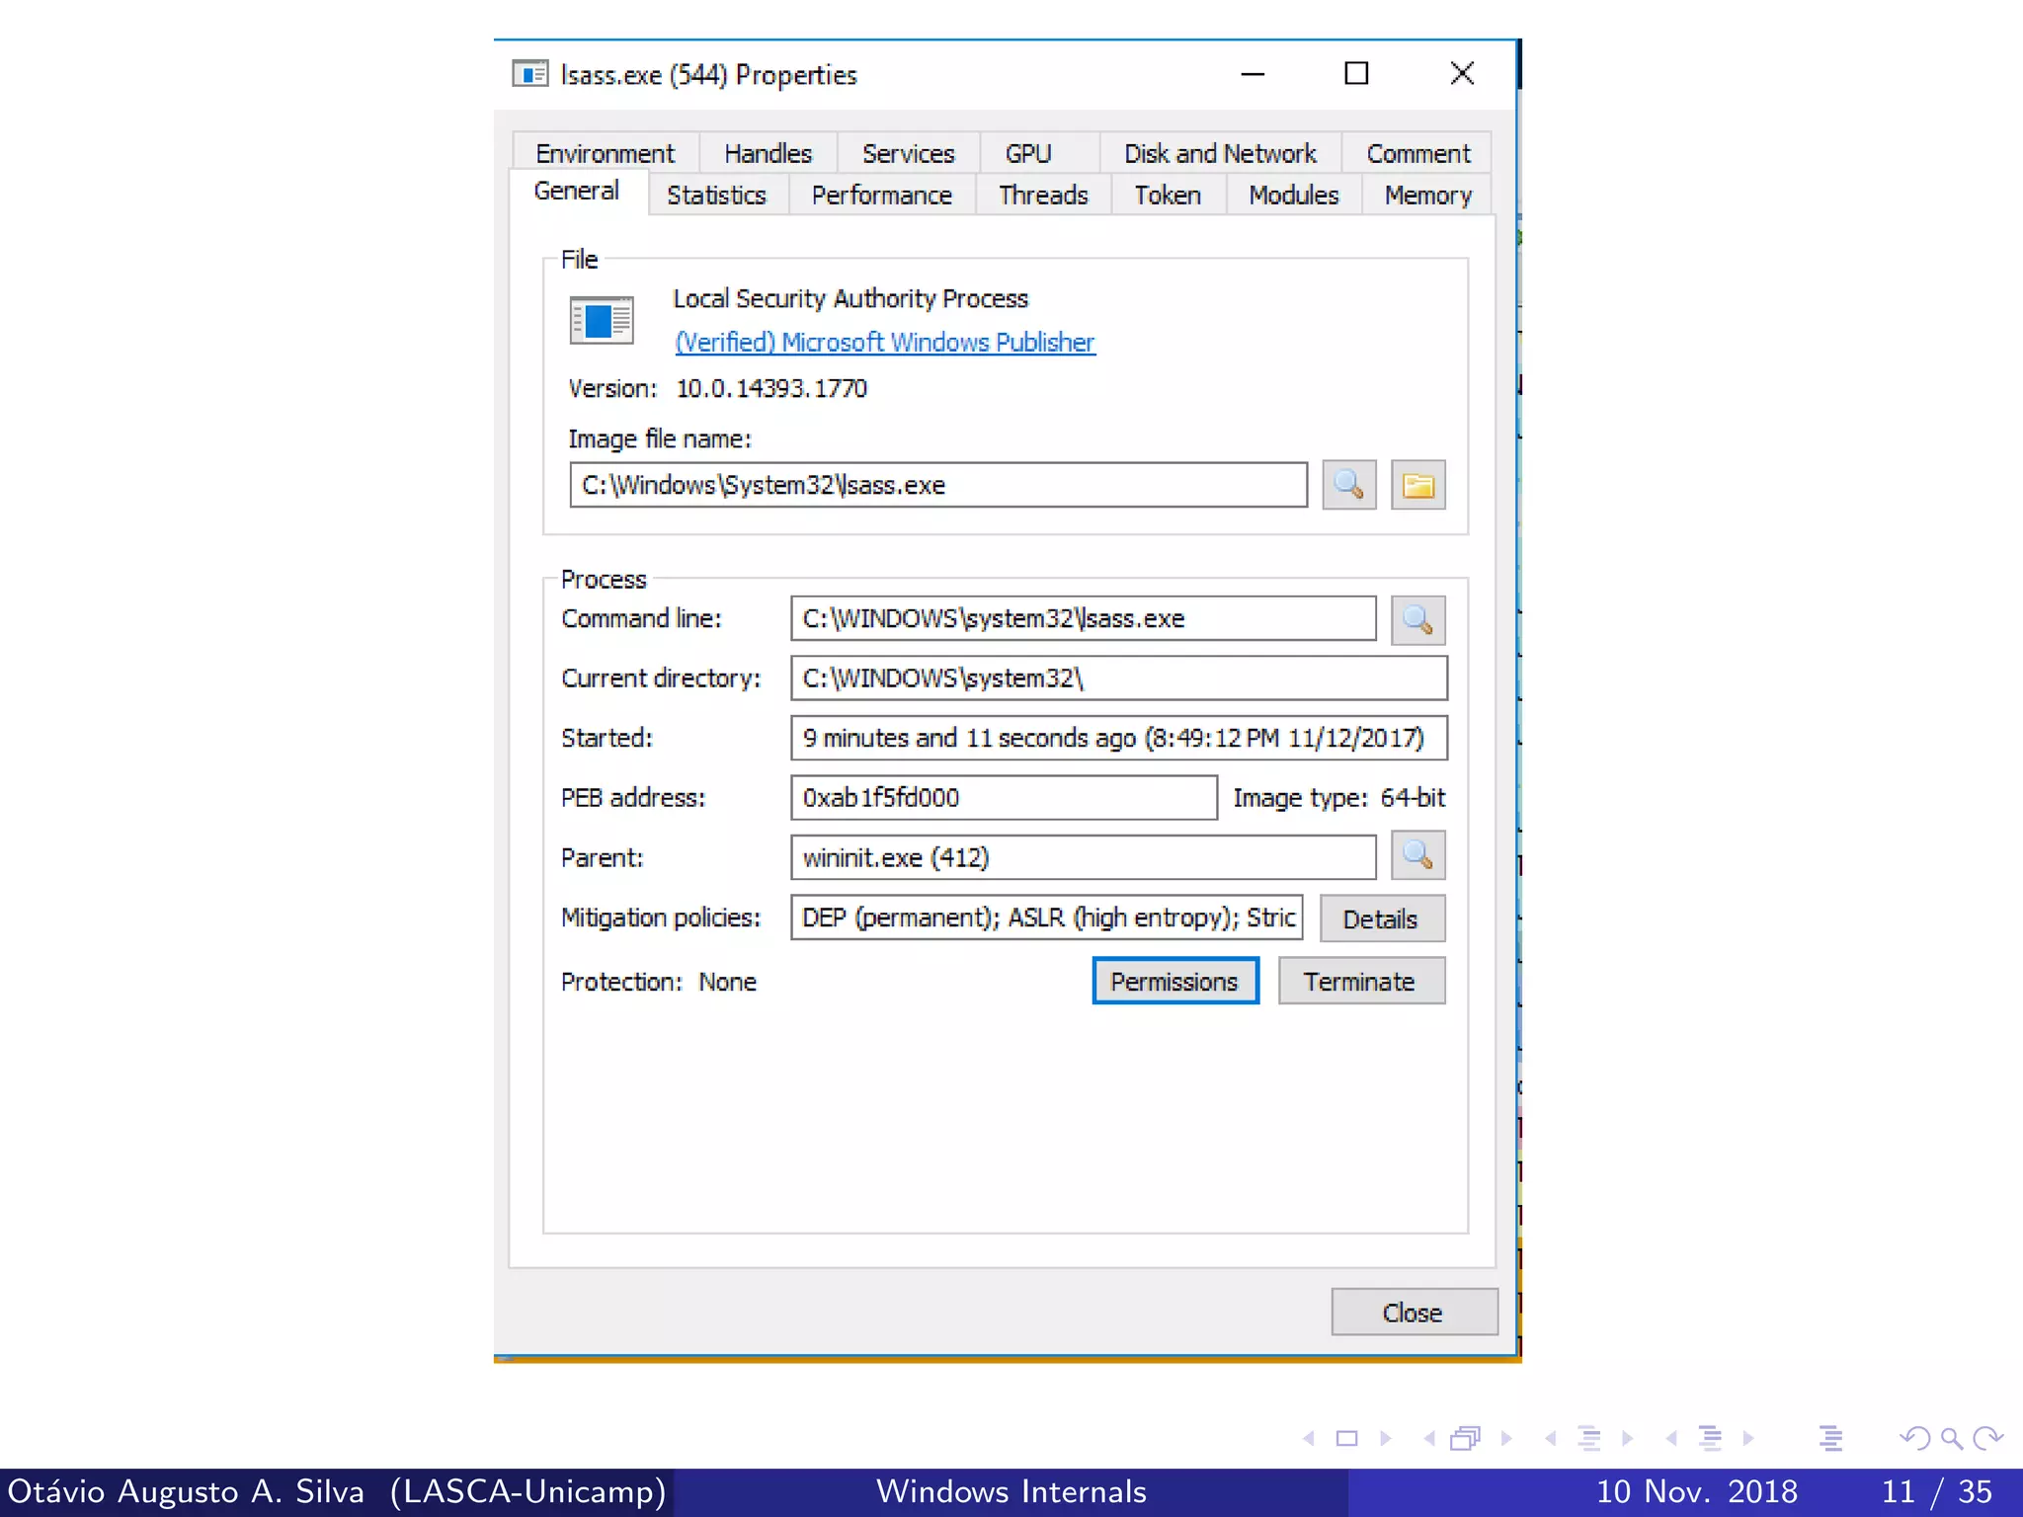
Task: Close the window using the title bar X
Action: point(1462,74)
